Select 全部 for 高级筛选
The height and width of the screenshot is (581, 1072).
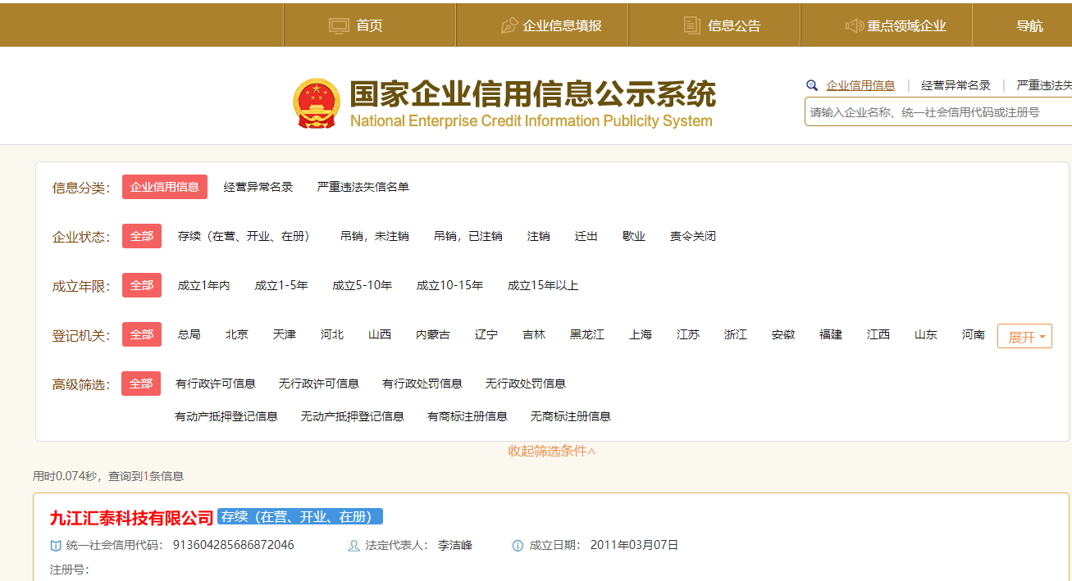click(x=141, y=384)
